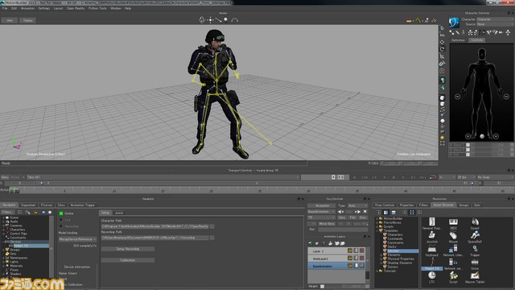
Task: Click the Zero key button
Action: click(x=342, y=217)
